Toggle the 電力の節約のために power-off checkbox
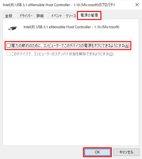The image size is (142, 159). click(8, 46)
